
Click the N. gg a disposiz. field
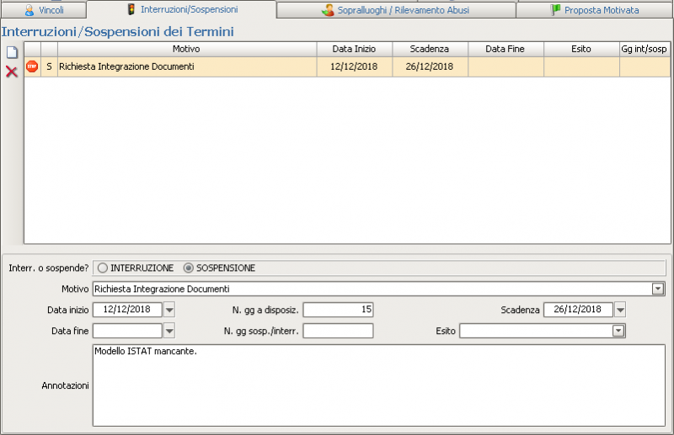pyautogui.click(x=338, y=310)
